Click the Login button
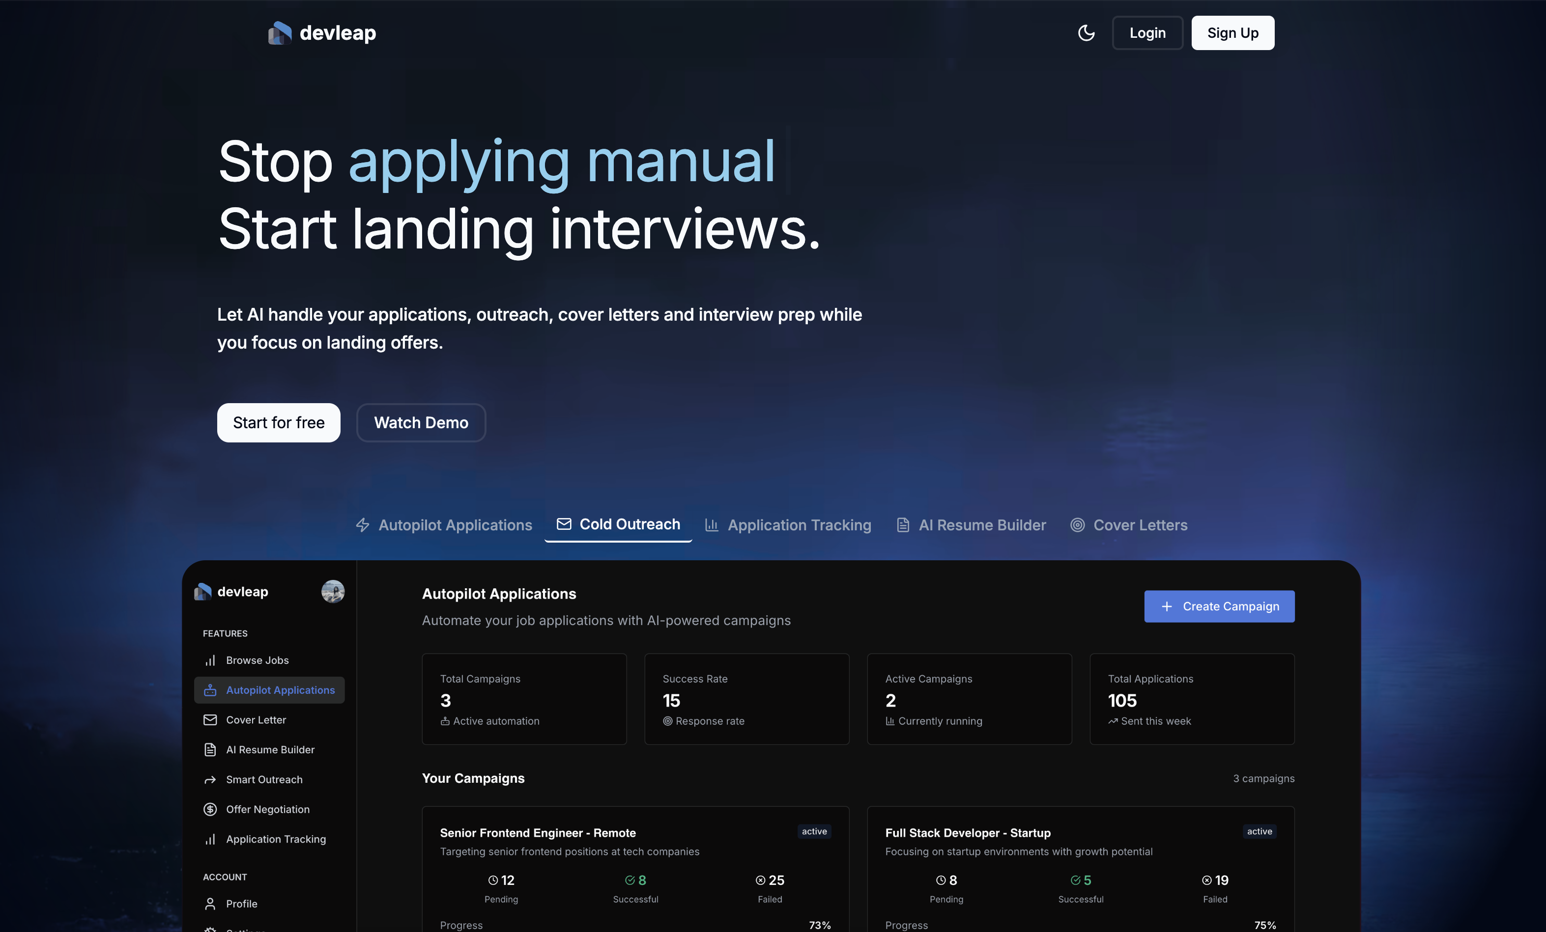This screenshot has height=932, width=1546. tap(1147, 33)
